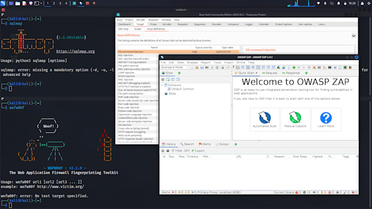This screenshot has height=209, width=372.
Task: Click the Firefox browser launch icon in ZAP
Action: click(x=350, y=68)
